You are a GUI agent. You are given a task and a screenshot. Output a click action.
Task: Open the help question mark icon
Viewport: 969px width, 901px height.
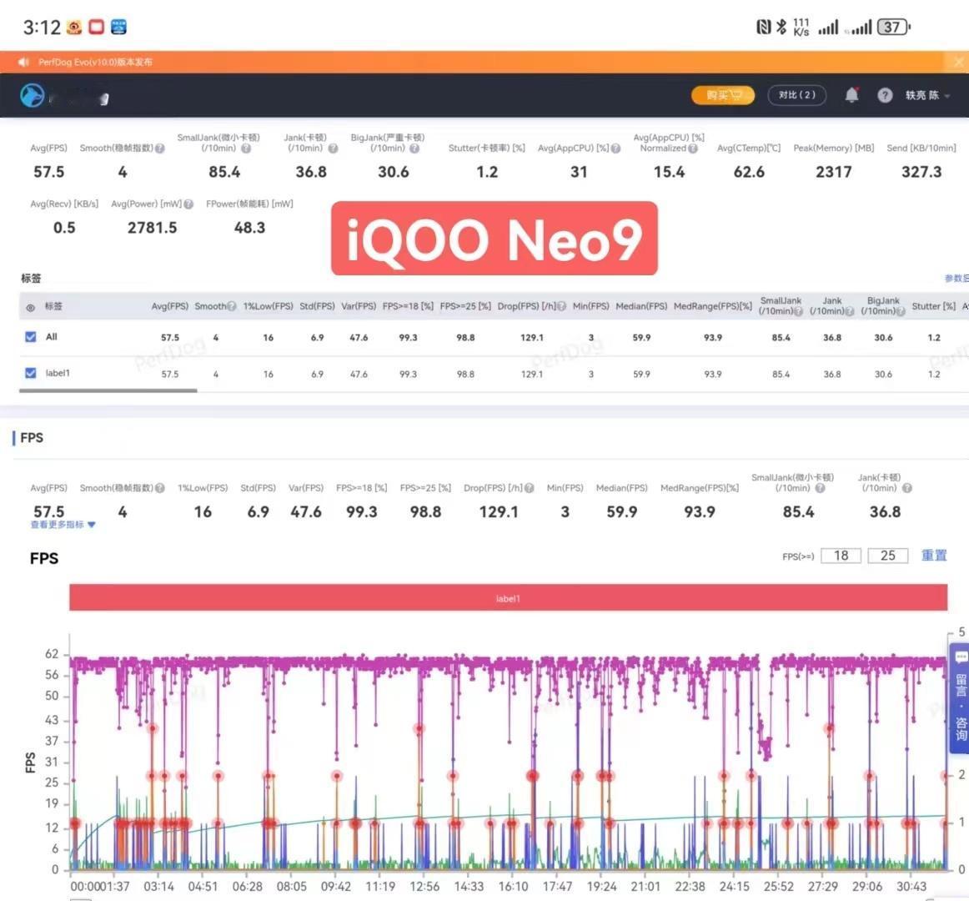[x=885, y=94]
